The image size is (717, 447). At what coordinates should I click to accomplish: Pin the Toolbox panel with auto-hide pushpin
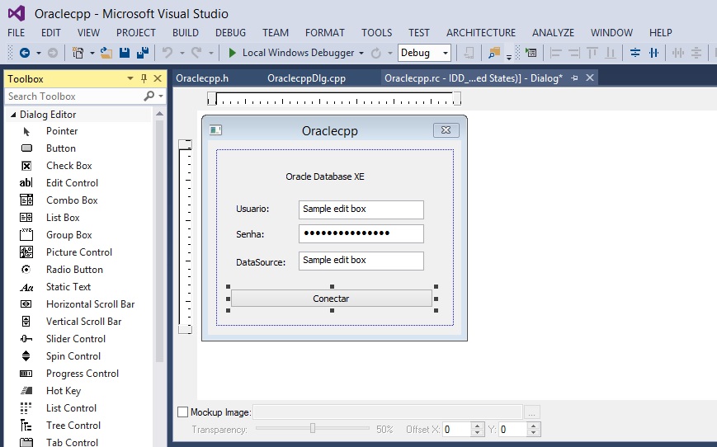click(144, 79)
